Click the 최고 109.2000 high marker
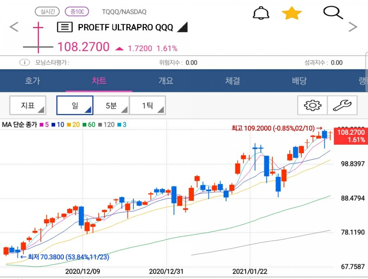 tap(277, 128)
